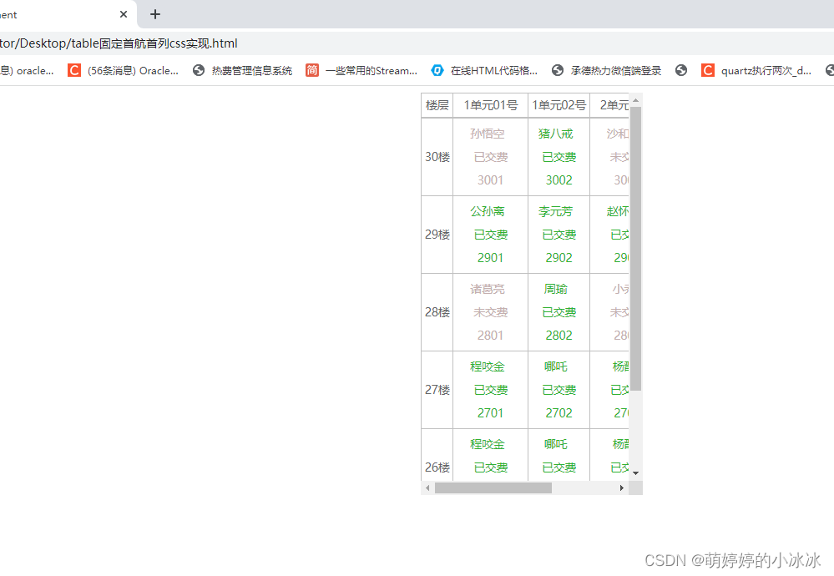The width and height of the screenshot is (834, 576).
Task: Open a new tab with the plus icon
Action: pos(154,14)
